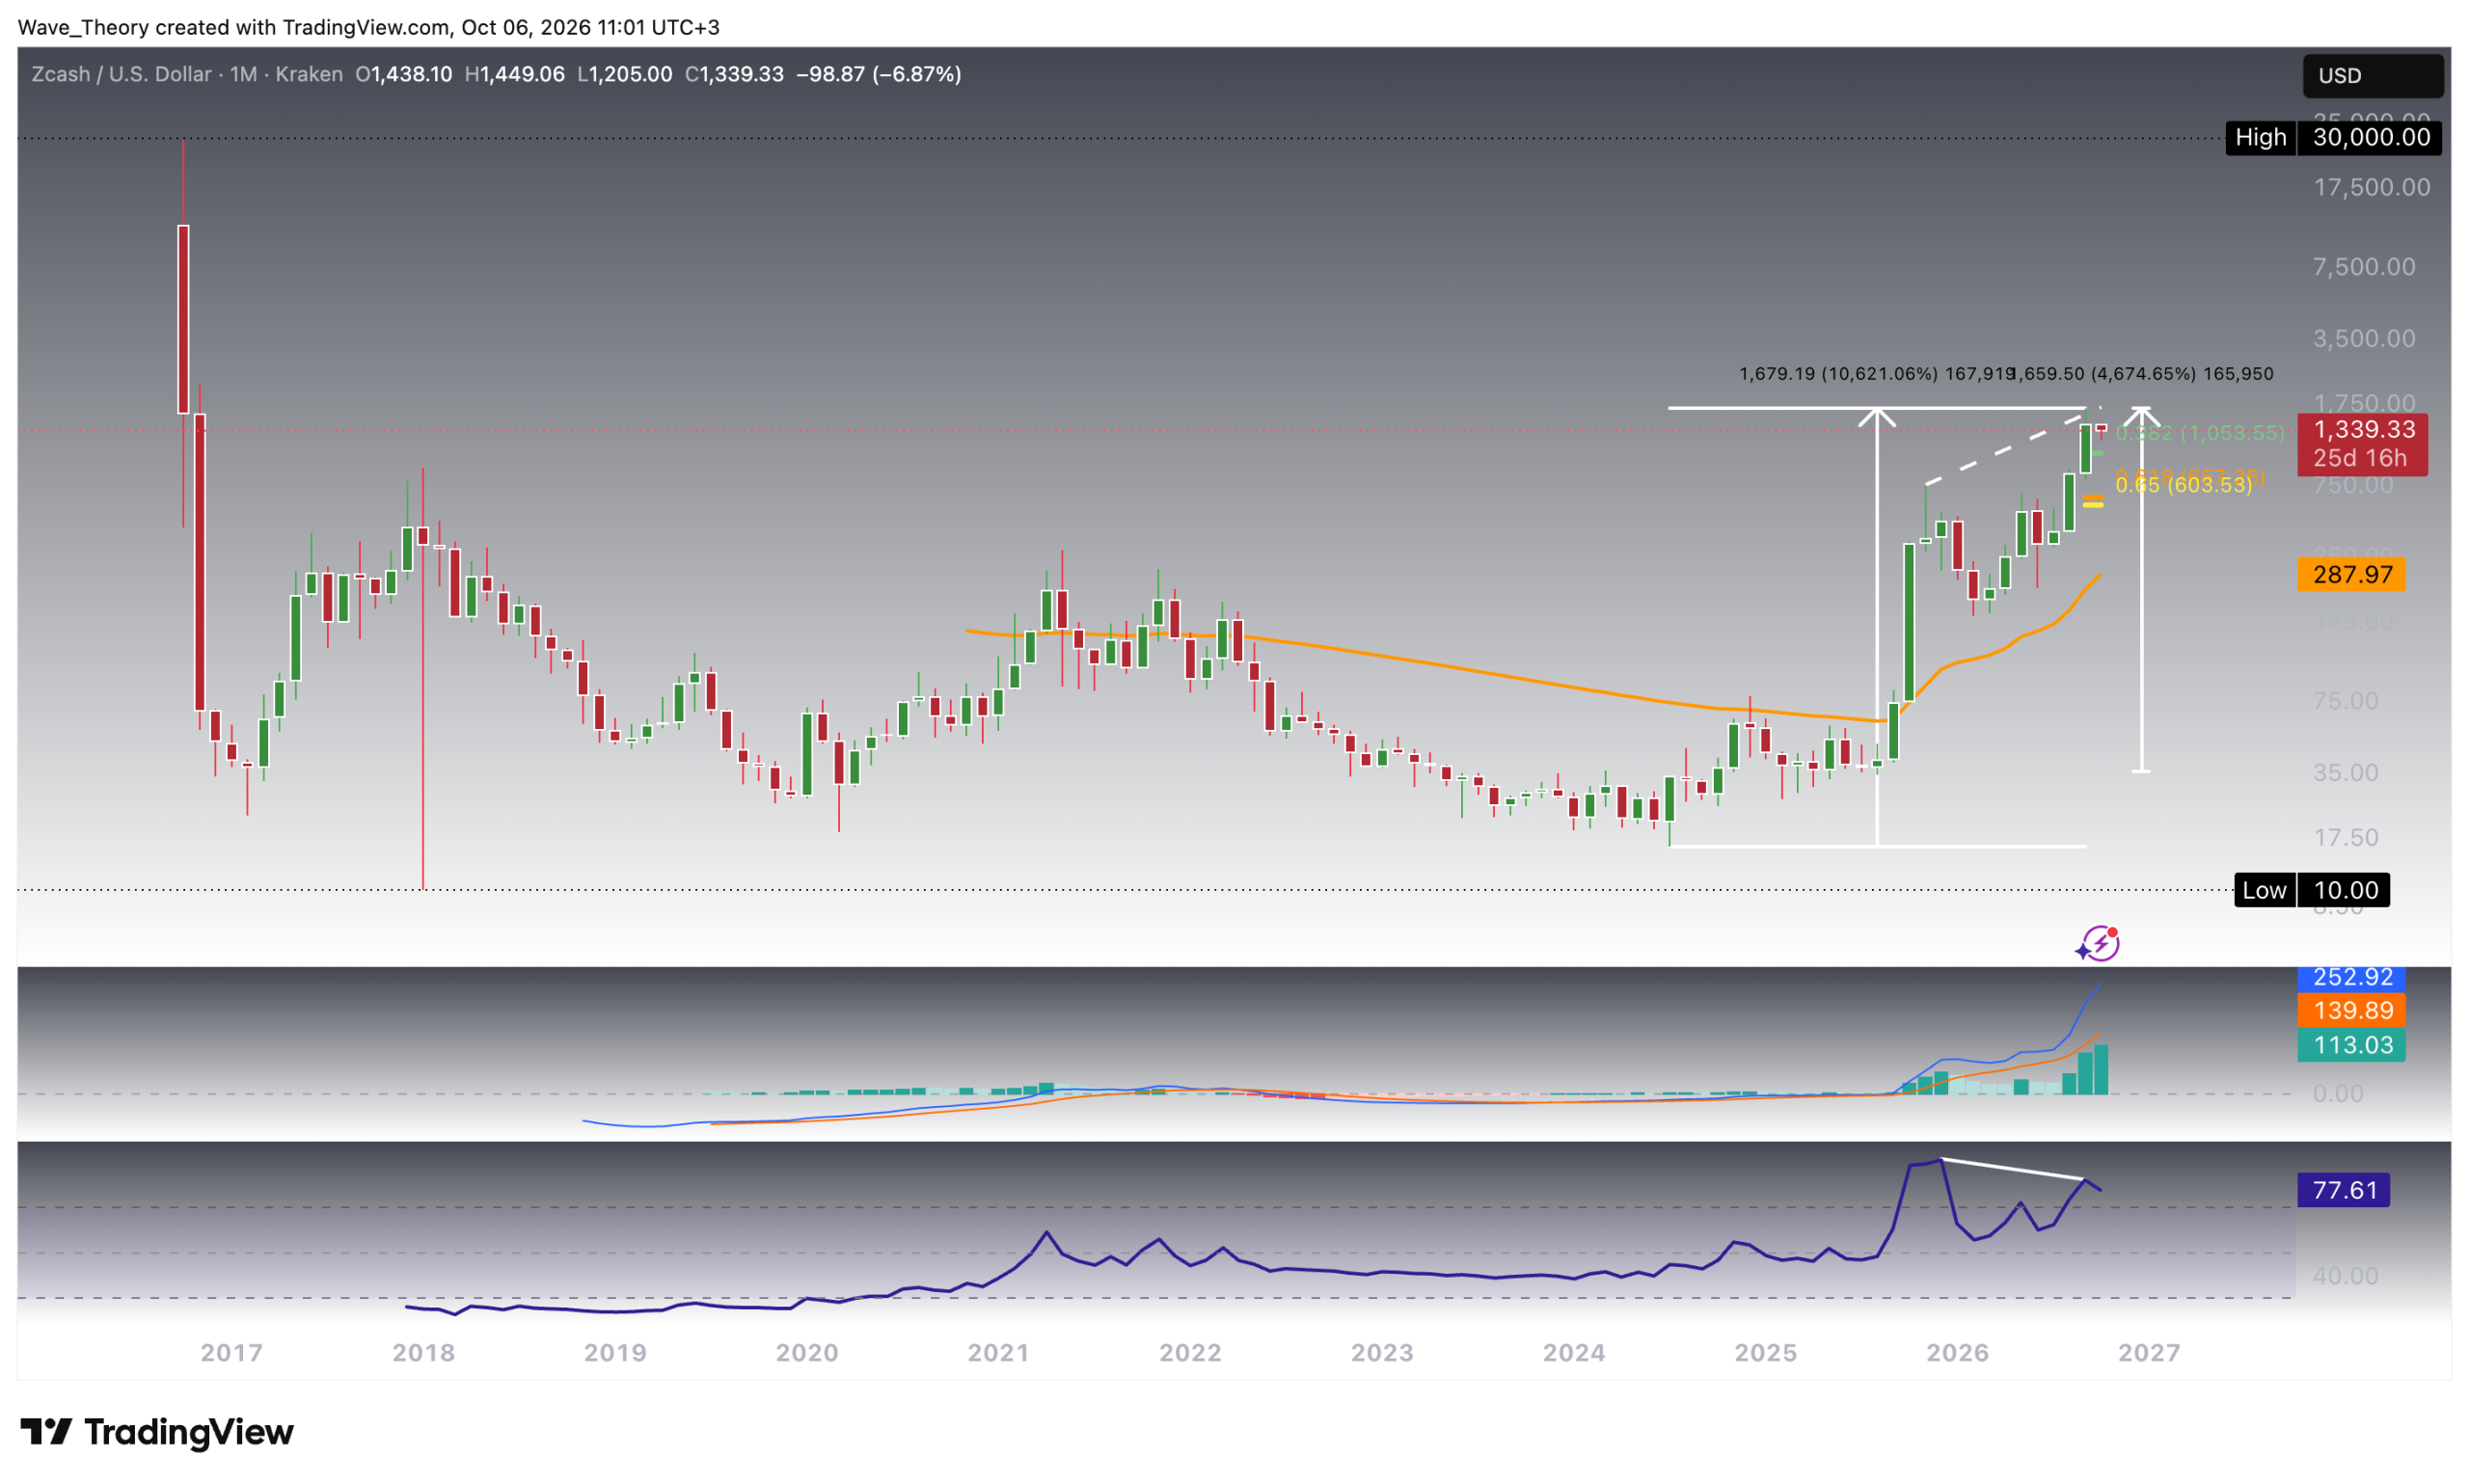The image size is (2469, 1484).
Task: Click the 75.00 price axis label
Action: click(2346, 701)
